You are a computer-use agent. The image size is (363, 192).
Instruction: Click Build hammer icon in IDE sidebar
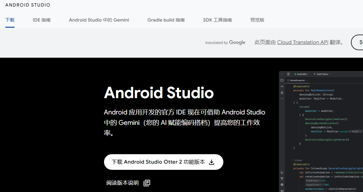coord(282,179)
